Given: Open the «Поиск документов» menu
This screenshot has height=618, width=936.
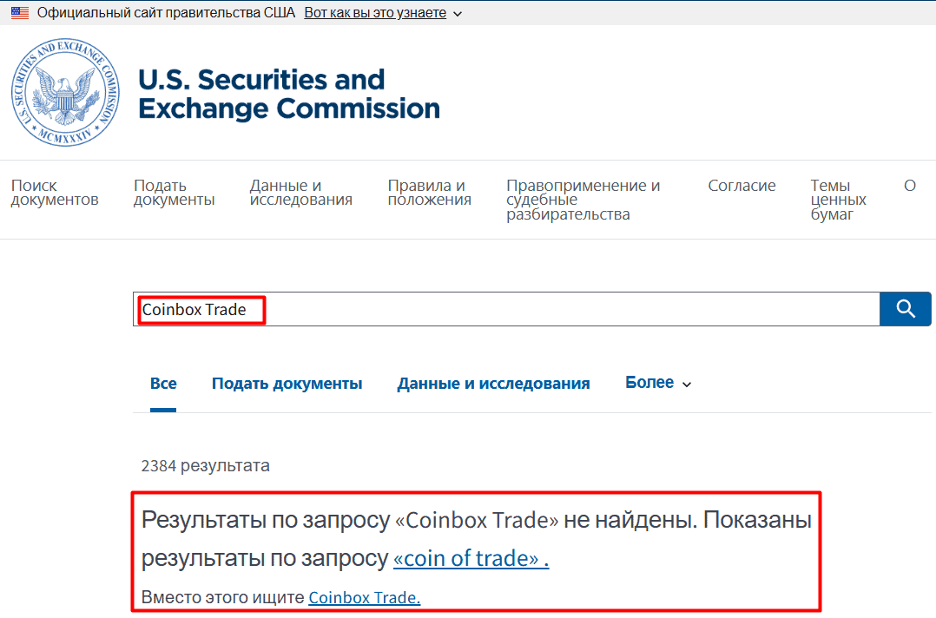Looking at the screenshot, I should [52, 193].
